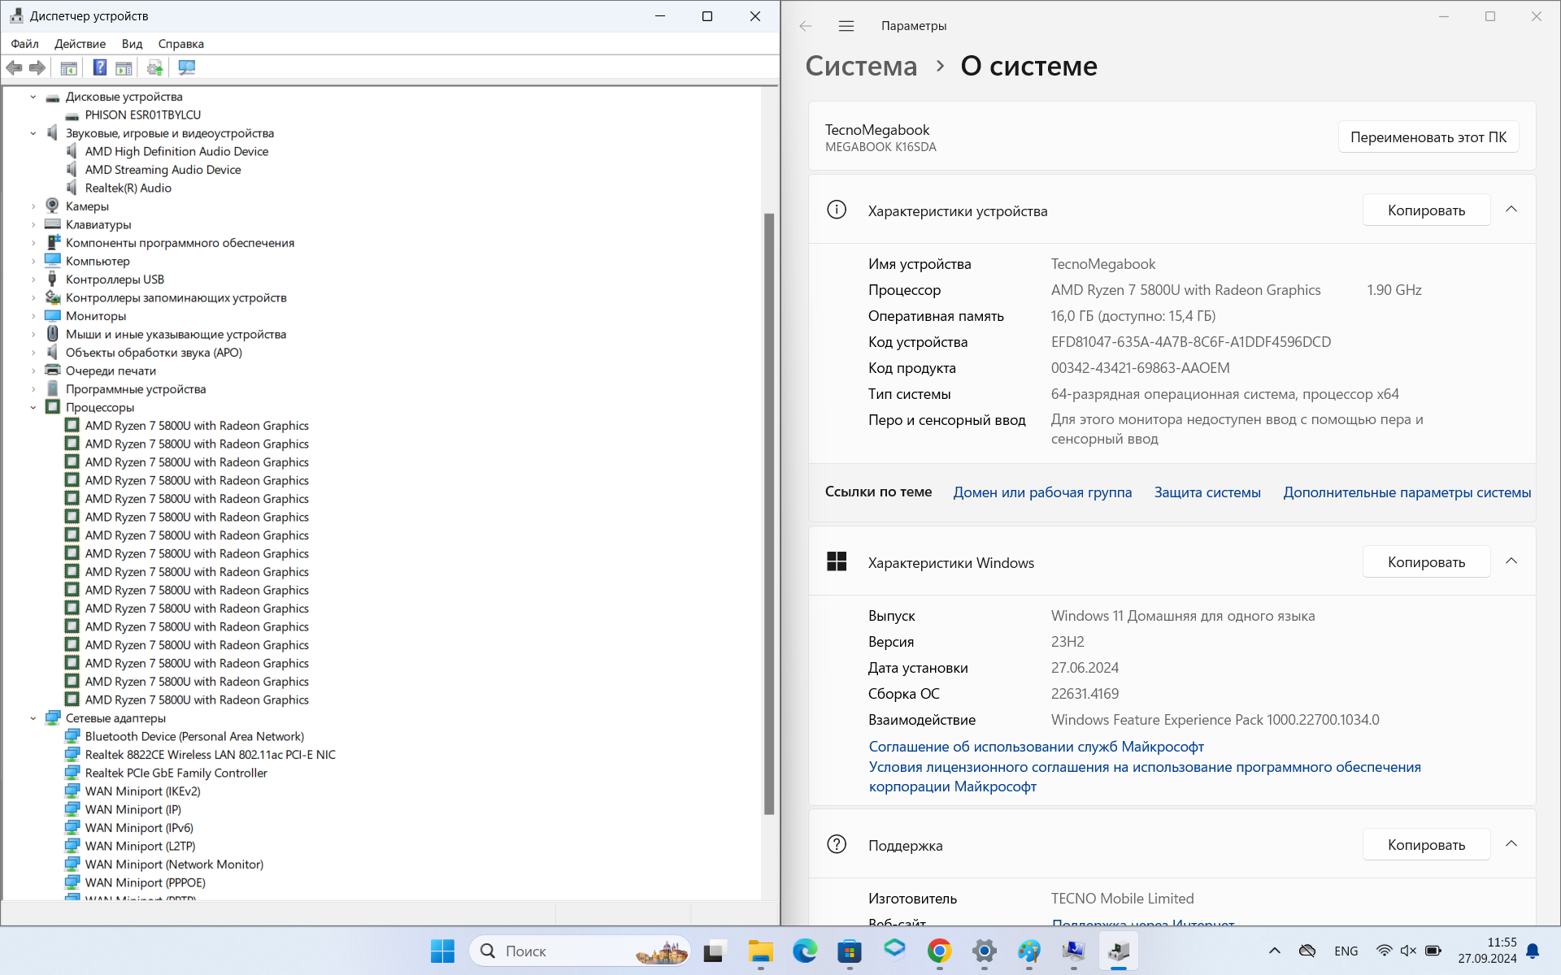Expand the Мониторы tree node
Image resolution: width=1561 pixels, height=975 pixels.
(x=33, y=316)
